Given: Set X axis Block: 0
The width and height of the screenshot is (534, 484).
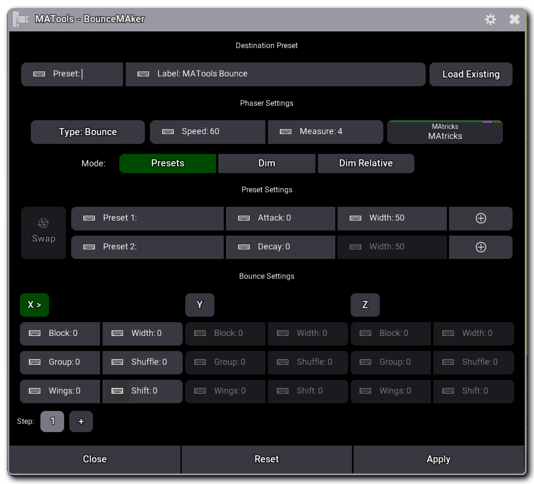Looking at the screenshot, I should pos(60,334).
